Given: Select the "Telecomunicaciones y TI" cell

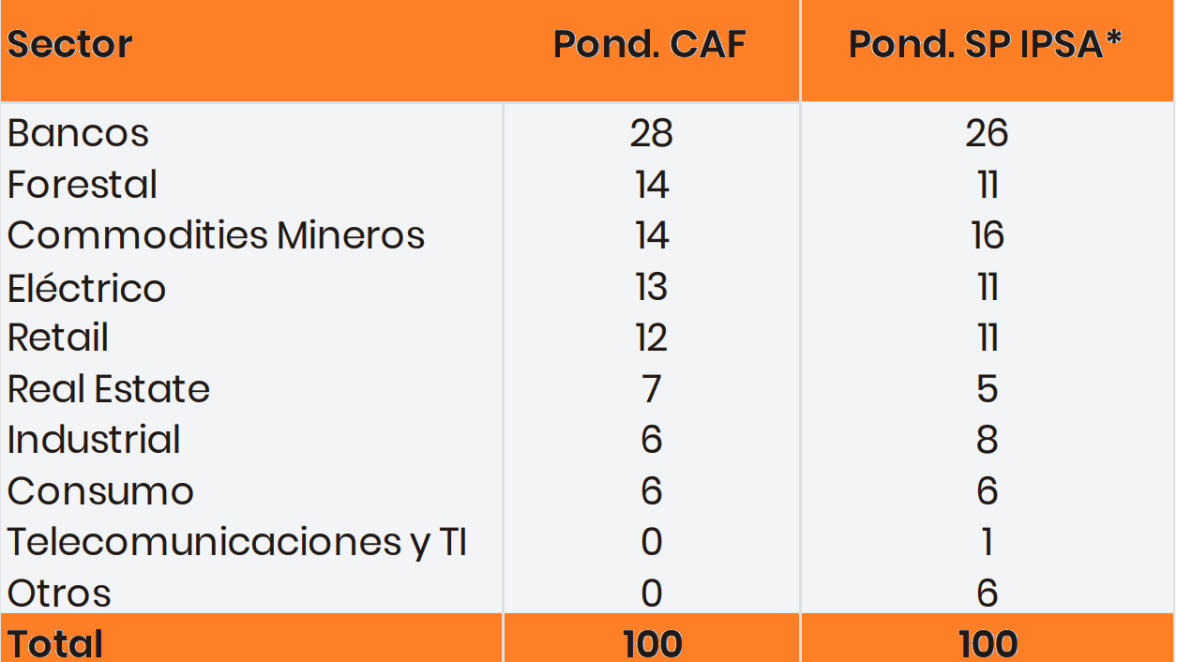Looking at the screenshot, I should click(237, 542).
